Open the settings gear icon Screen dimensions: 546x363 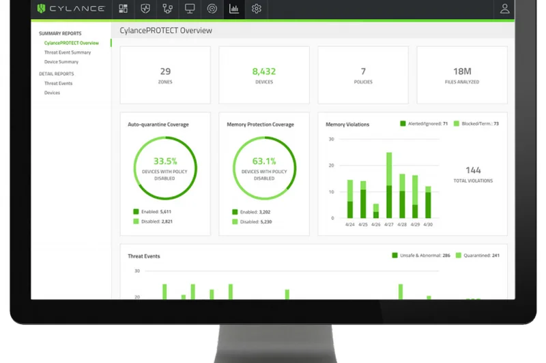257,9
